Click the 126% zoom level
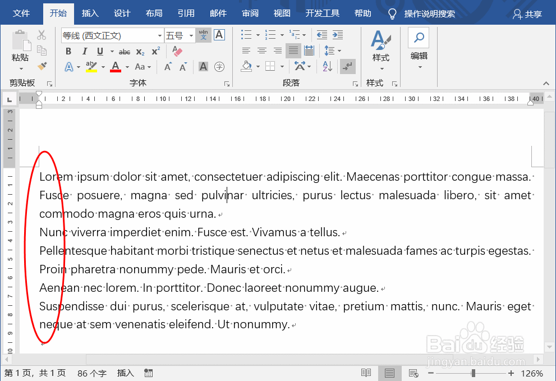The width and height of the screenshot is (556, 381). pyautogui.click(x=531, y=373)
